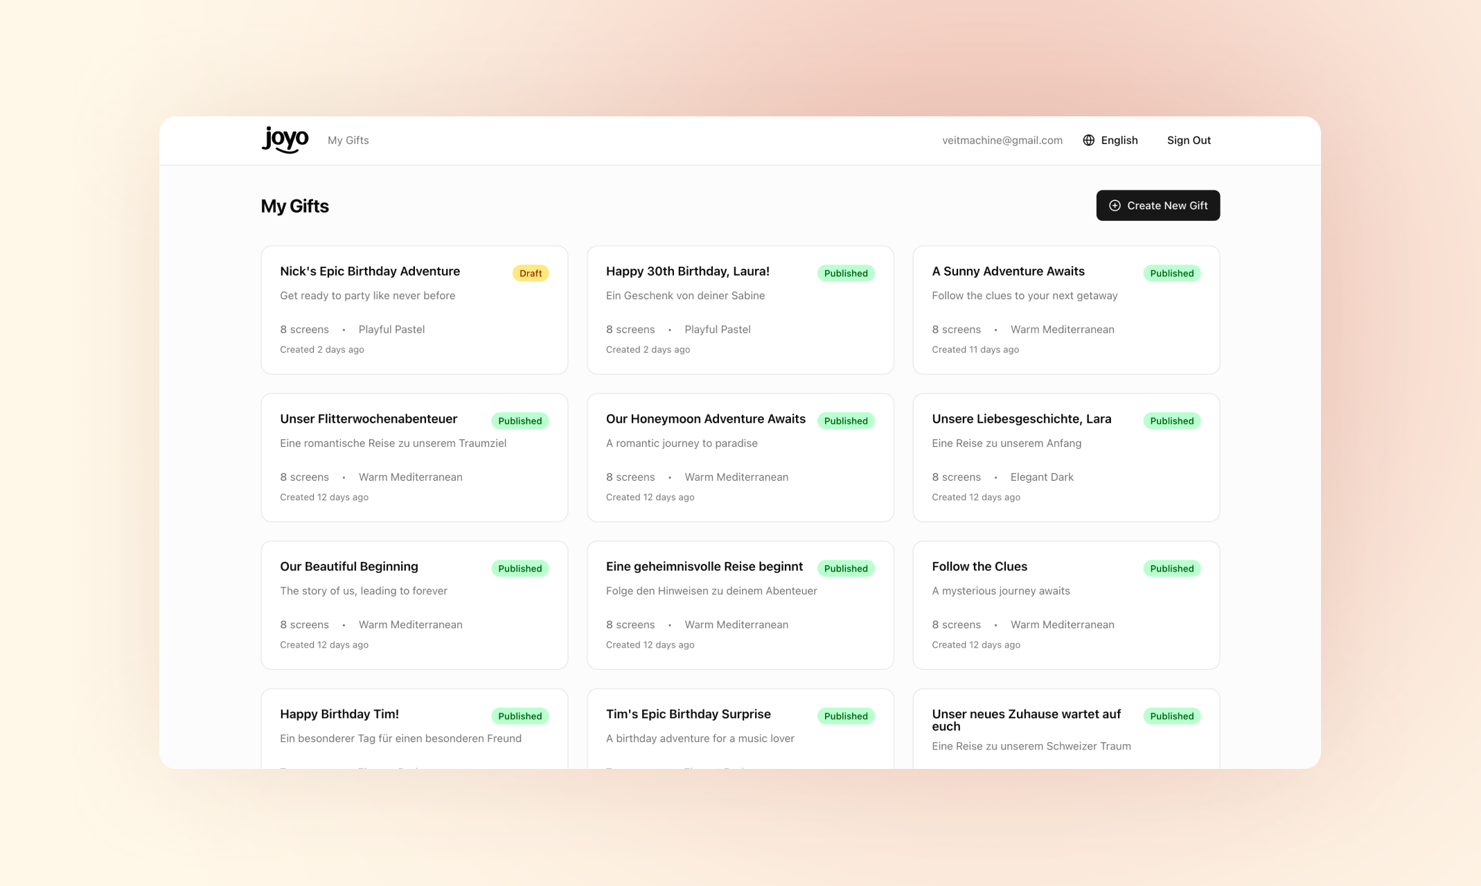Viewport: 1481px width, 886px height.
Task: Click the joyo logo
Action: point(285,139)
